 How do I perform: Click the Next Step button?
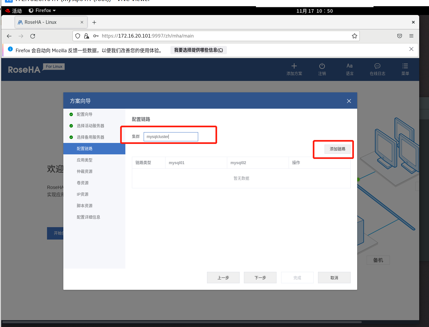coord(260,278)
